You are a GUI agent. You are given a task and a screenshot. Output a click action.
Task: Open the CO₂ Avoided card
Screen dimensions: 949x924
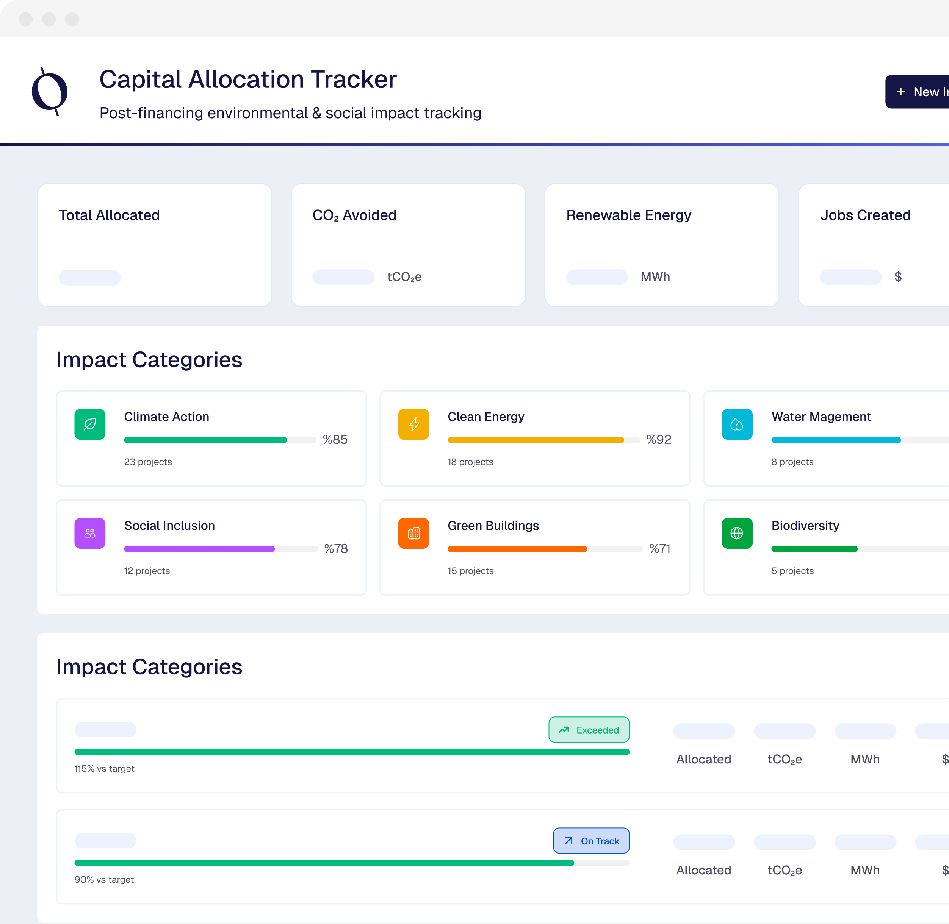click(x=408, y=245)
